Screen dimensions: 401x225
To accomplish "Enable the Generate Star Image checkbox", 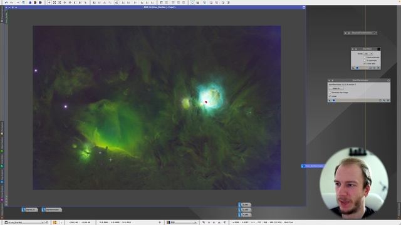I will point(330,92).
